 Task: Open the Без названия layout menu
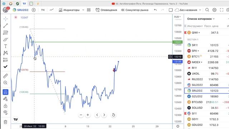186,10
